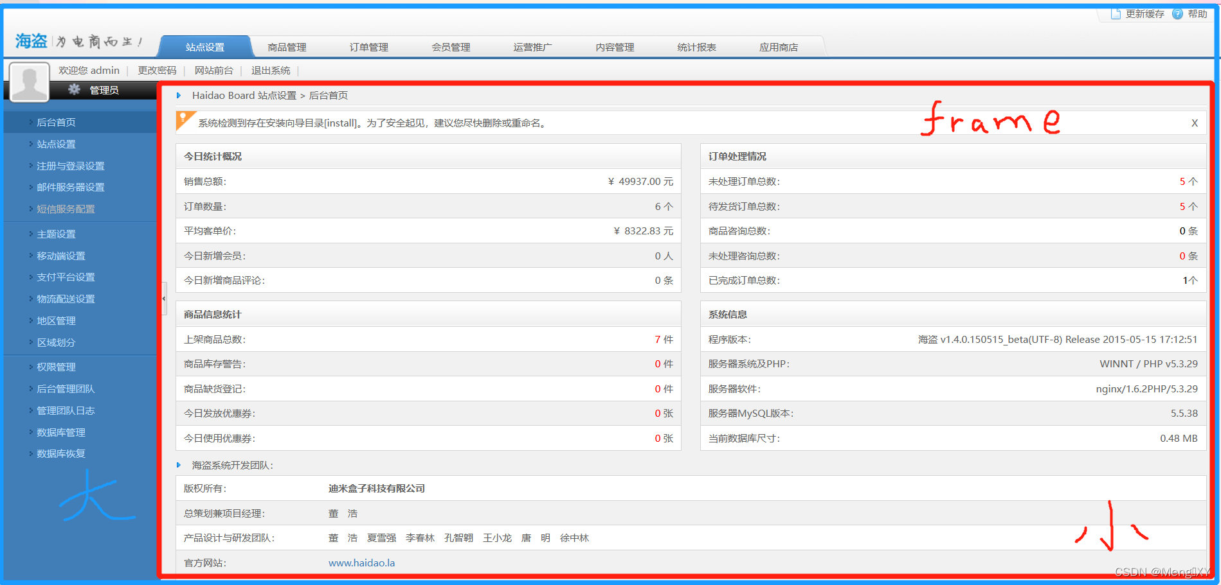Select the 会员管理 tab
1221x585 pixels.
(x=451, y=46)
